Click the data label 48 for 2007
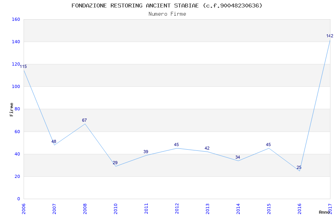334x216 pixels. point(54,141)
